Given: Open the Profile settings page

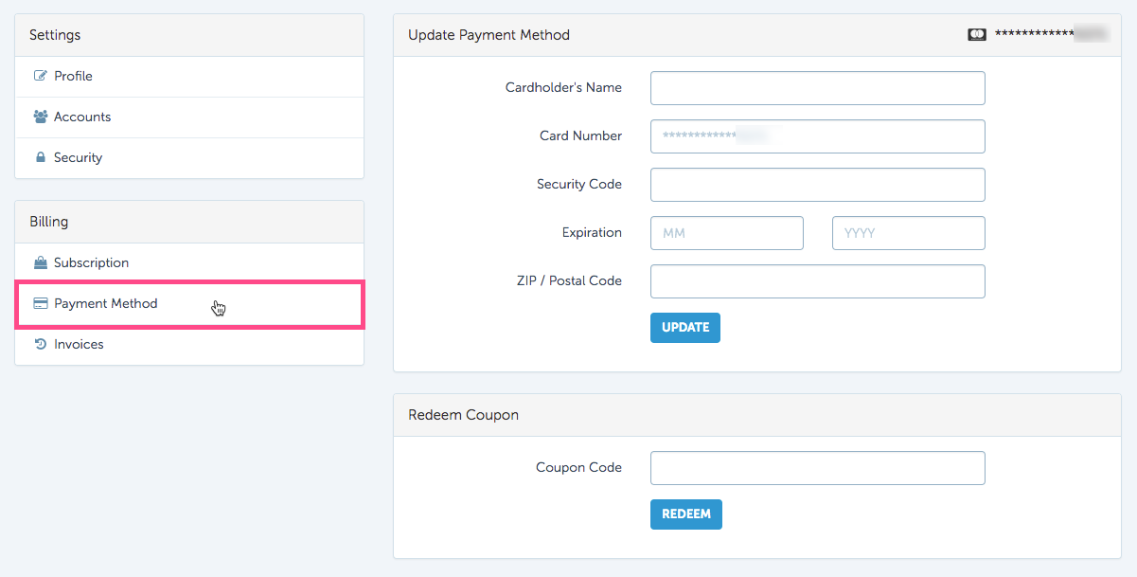Looking at the screenshot, I should tap(189, 76).
